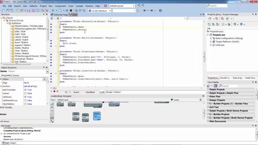Click the Run (green play) toolbar button
258x145 pixels.
tap(53, 10)
